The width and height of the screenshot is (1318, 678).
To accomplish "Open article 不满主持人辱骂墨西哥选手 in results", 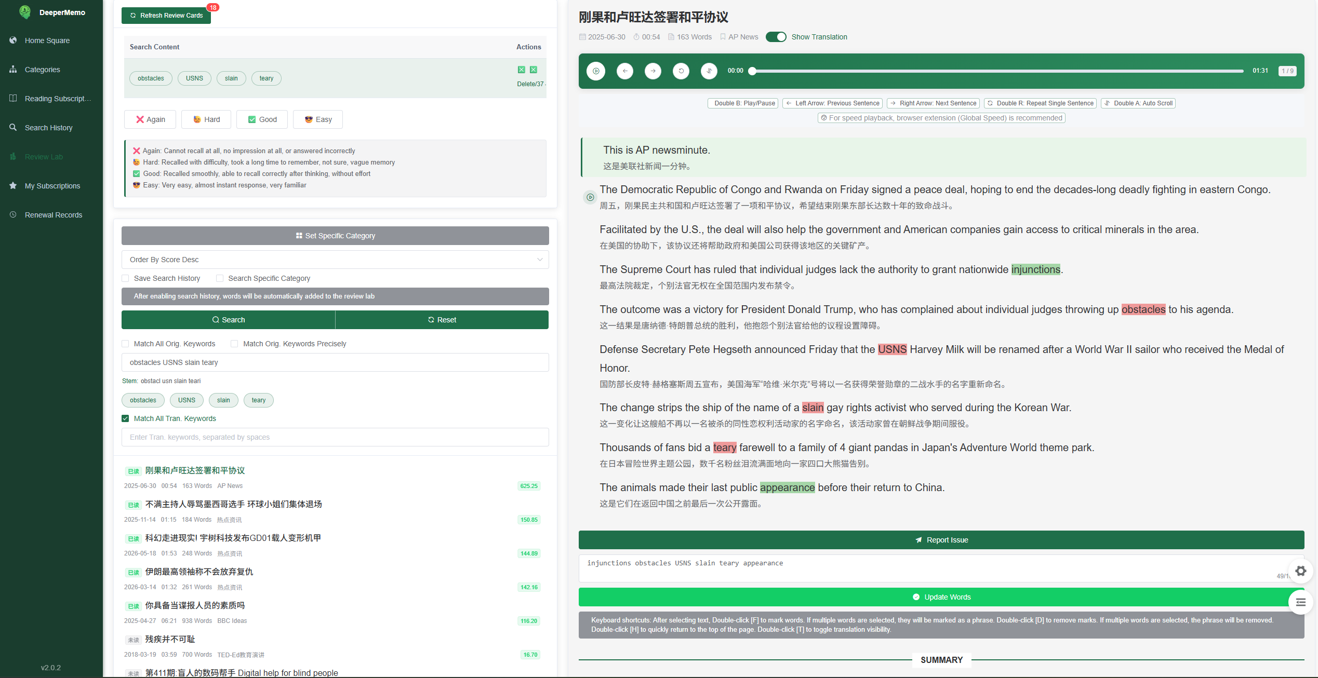I will (x=234, y=504).
